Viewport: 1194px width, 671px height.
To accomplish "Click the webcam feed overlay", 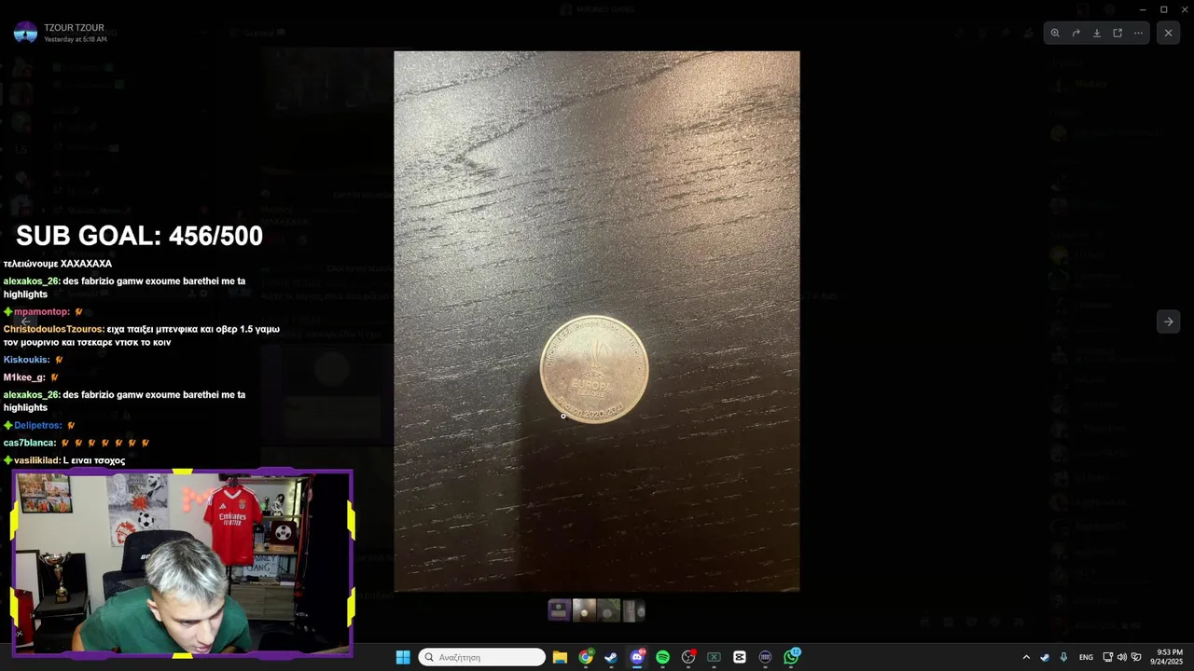I will click(x=182, y=562).
